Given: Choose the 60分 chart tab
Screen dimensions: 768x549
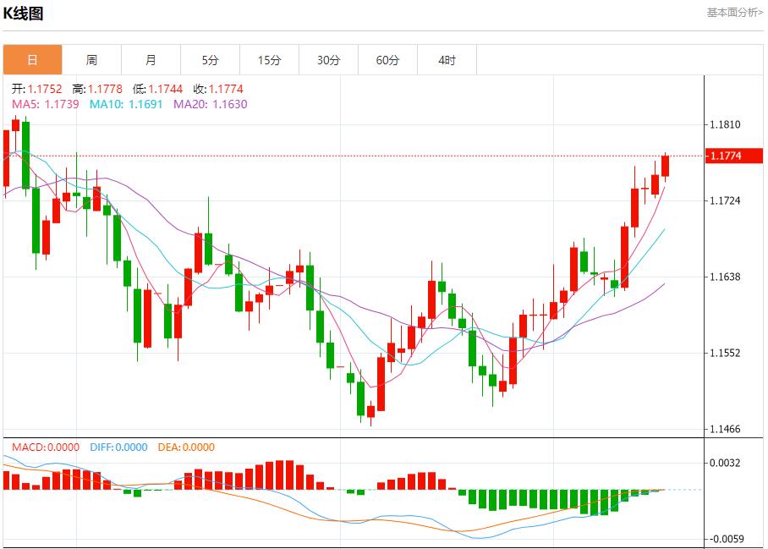Looking at the screenshot, I should pos(387,60).
